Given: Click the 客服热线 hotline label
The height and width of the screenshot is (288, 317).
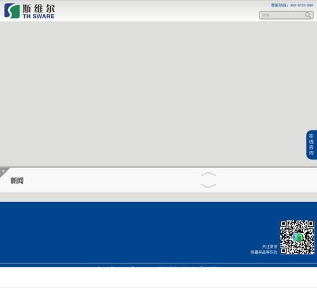Looking at the screenshot, I should point(280,5).
